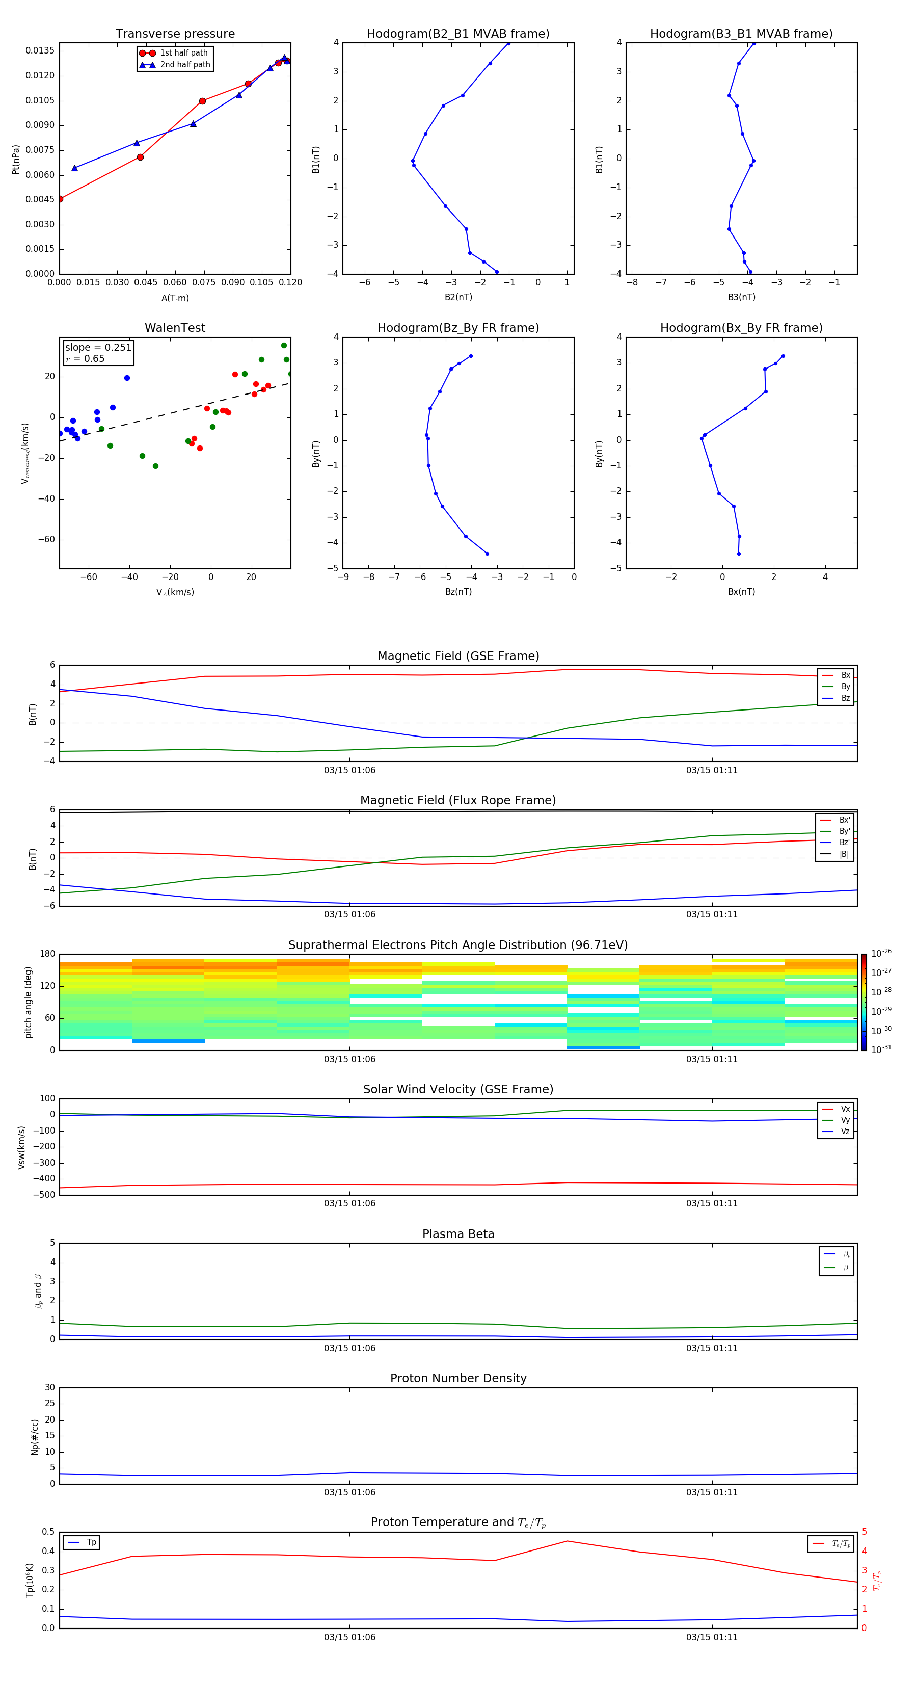The width and height of the screenshot is (917, 1682).
Task: Click the 'Np(#/cc)' y-axis label
Action: 35,1436
